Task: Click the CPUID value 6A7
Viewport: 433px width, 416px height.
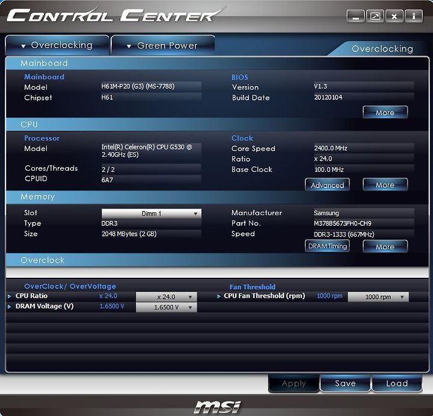Action: 107,180
